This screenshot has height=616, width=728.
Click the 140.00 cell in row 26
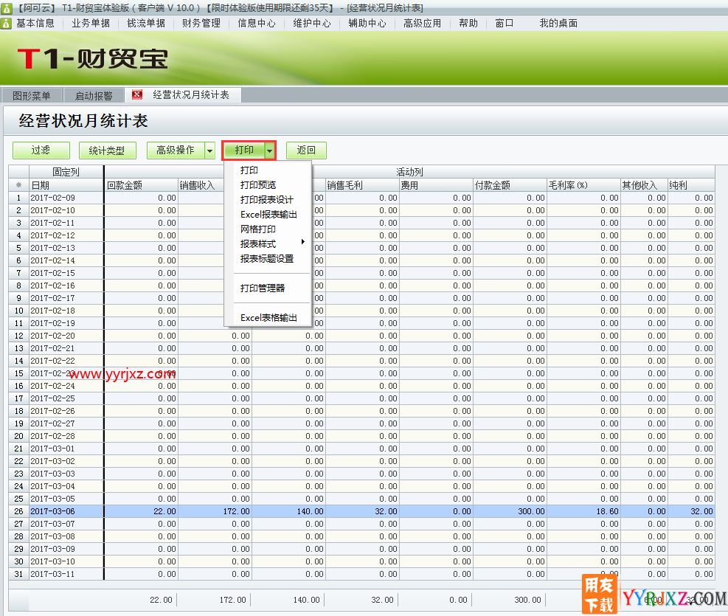click(x=289, y=511)
